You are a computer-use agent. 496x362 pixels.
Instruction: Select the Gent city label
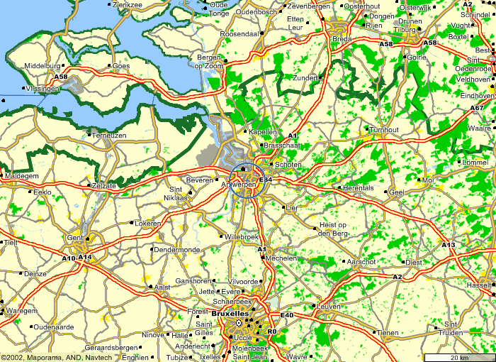[x=75, y=238]
